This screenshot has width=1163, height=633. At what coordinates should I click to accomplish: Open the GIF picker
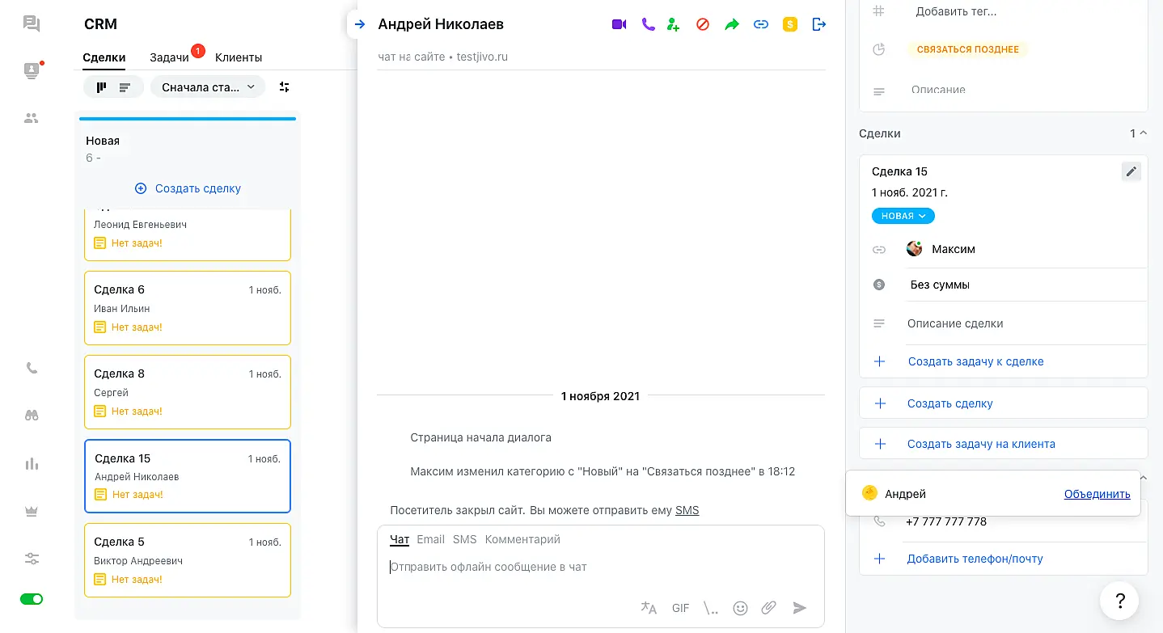pos(681,608)
